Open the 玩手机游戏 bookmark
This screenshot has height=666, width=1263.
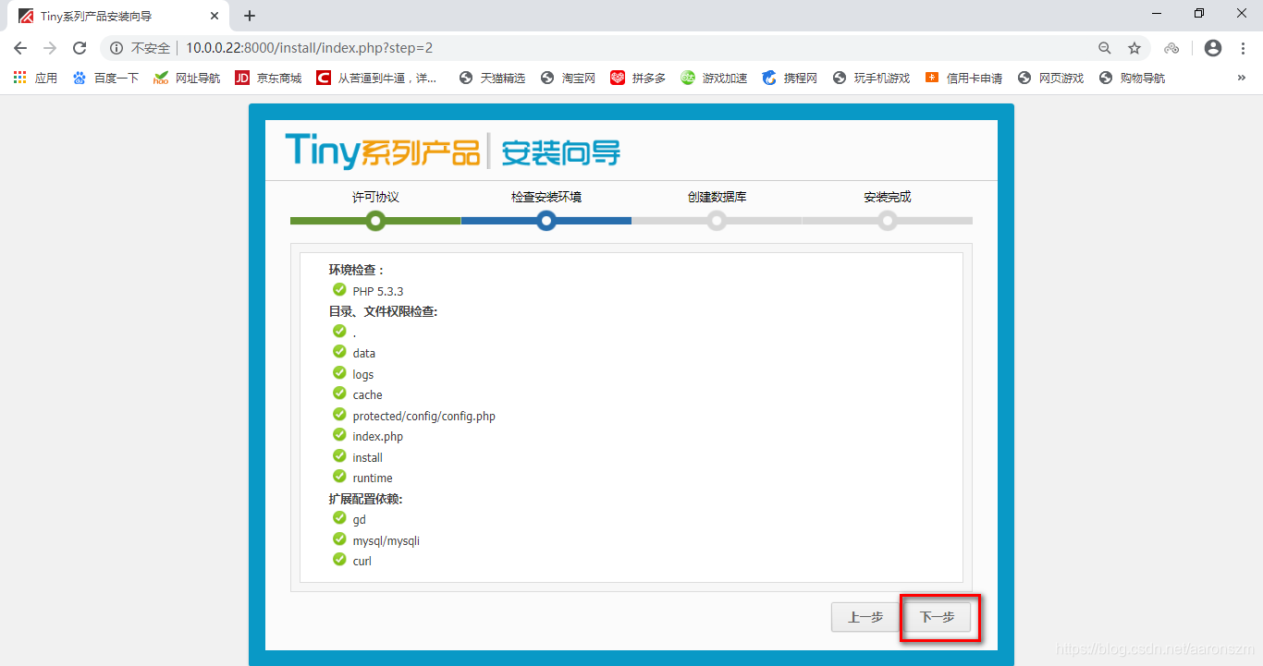[871, 79]
